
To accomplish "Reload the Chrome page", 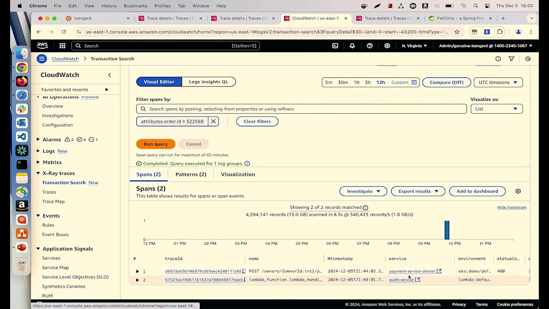I will click(x=64, y=32).
